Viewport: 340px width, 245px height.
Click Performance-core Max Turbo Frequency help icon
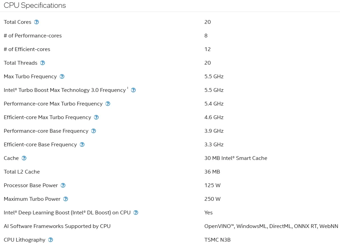click(108, 104)
